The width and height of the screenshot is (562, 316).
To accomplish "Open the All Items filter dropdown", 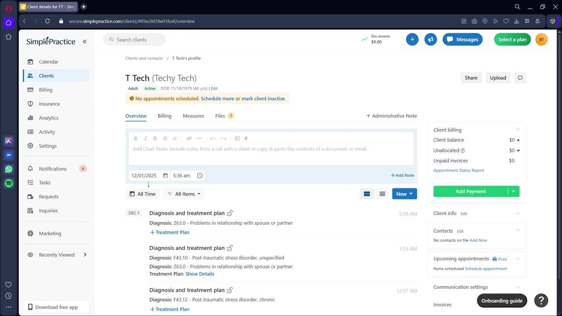I will tap(184, 194).
